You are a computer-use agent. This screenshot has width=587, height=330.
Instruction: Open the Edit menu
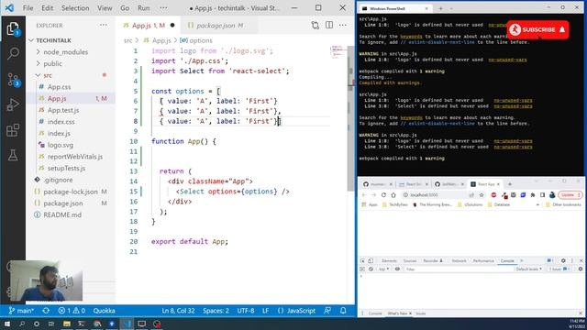47,8
